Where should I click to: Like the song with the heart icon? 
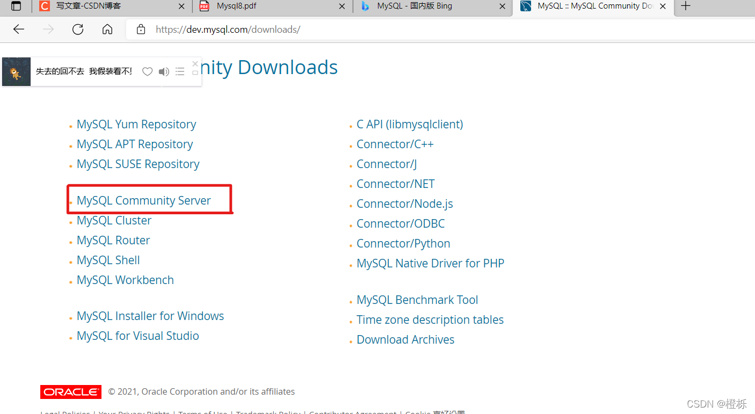pos(147,71)
